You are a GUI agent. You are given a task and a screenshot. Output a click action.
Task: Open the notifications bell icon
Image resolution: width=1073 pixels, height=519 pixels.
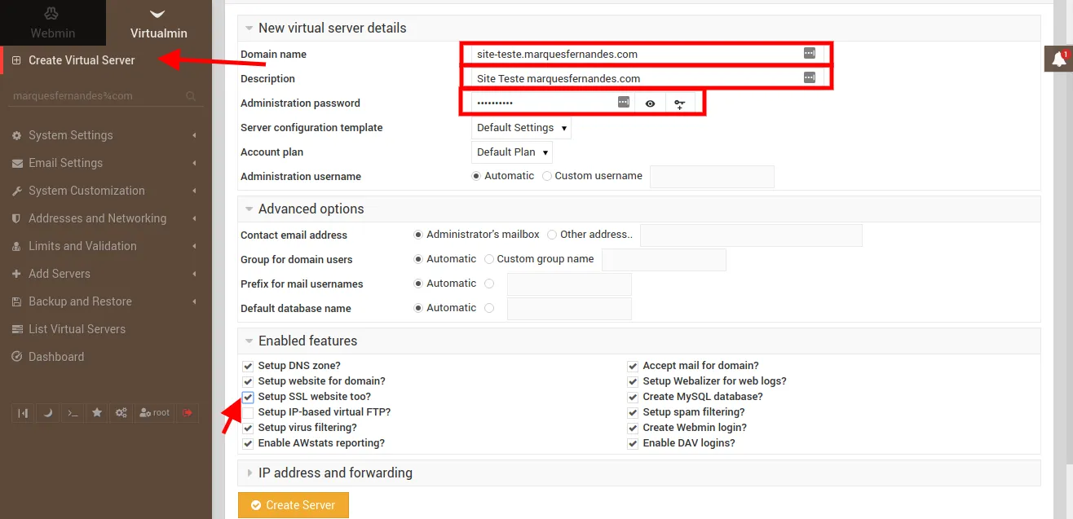[1059, 59]
